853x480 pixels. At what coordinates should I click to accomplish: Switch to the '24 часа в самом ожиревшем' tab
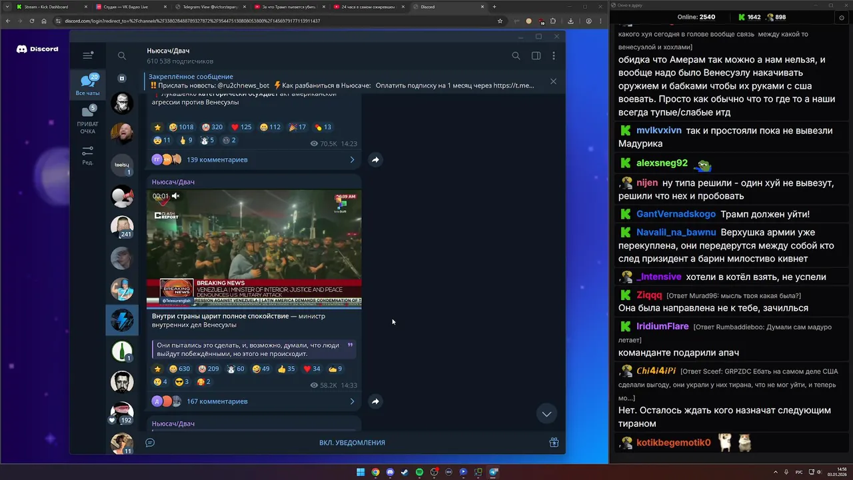(x=368, y=7)
